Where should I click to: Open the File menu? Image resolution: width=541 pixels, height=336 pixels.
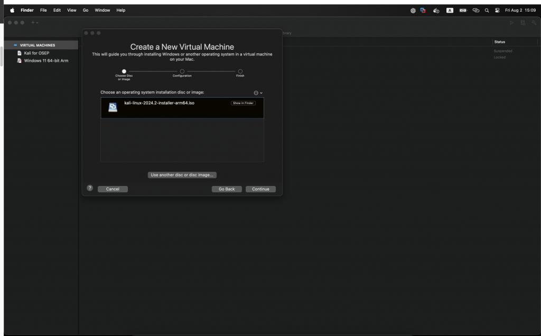pyautogui.click(x=43, y=11)
